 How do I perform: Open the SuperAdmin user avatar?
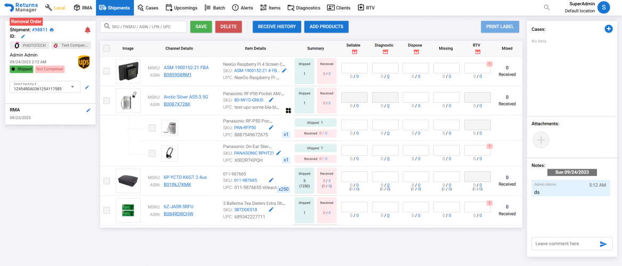603,7
